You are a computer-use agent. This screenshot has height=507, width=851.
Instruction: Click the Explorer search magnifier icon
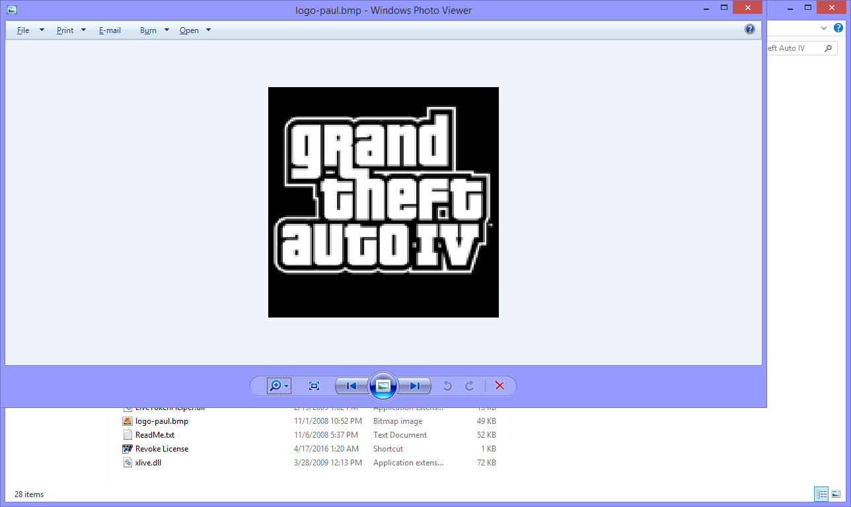tap(828, 48)
